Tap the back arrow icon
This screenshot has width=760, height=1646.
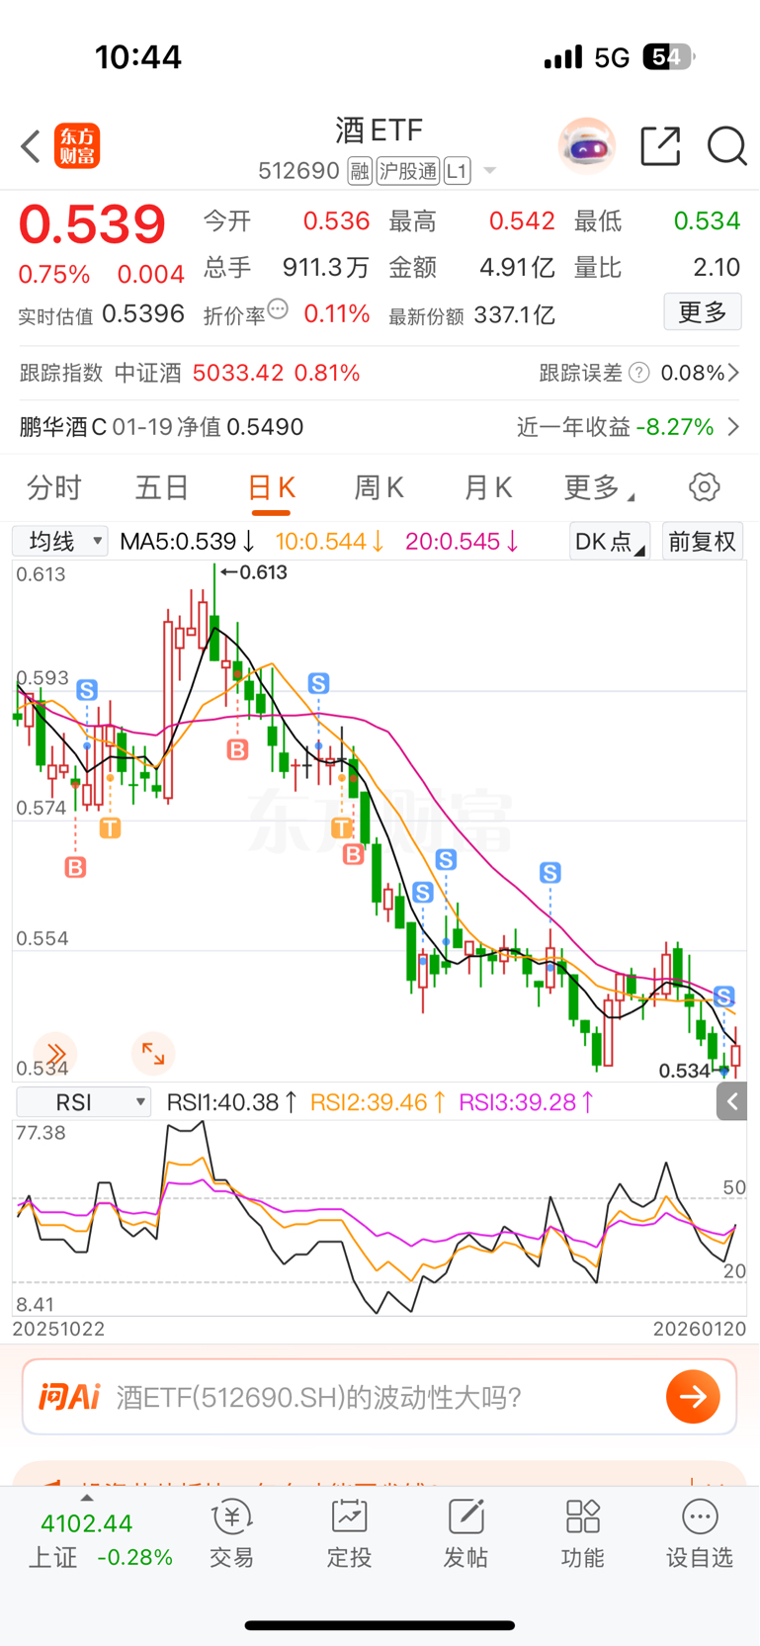(x=31, y=146)
